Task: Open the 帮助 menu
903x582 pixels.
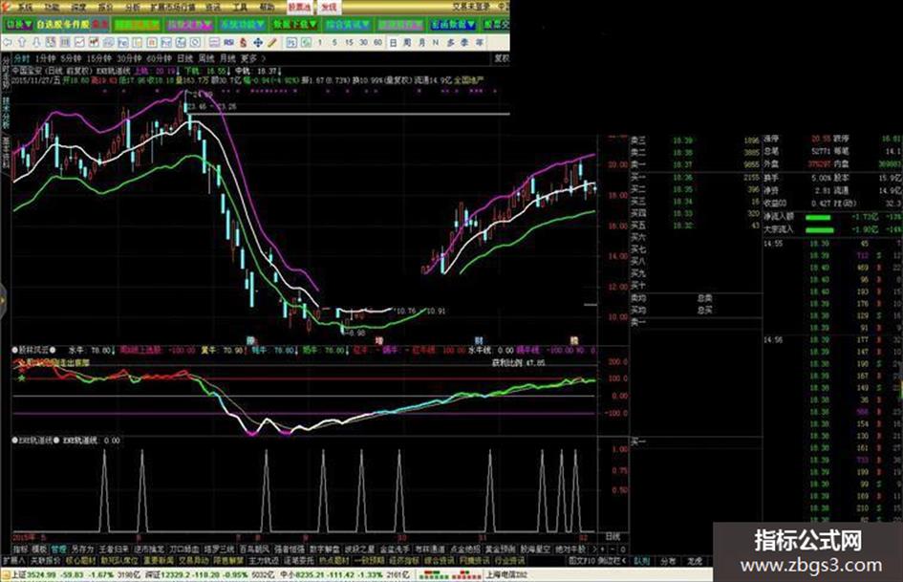Action: (267, 7)
